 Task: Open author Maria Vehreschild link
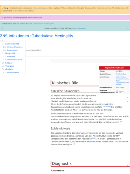(122, 79)
